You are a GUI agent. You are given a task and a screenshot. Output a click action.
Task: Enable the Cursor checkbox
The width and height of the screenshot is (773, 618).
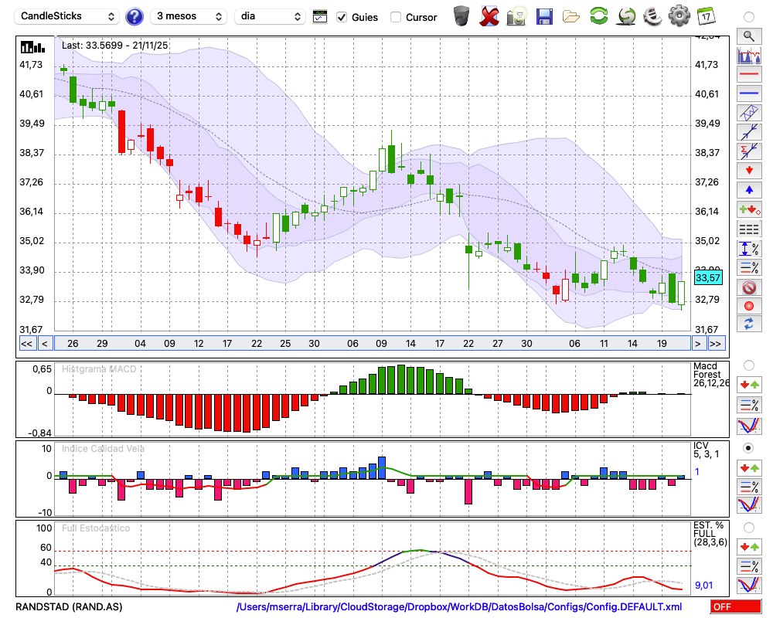[x=396, y=17]
